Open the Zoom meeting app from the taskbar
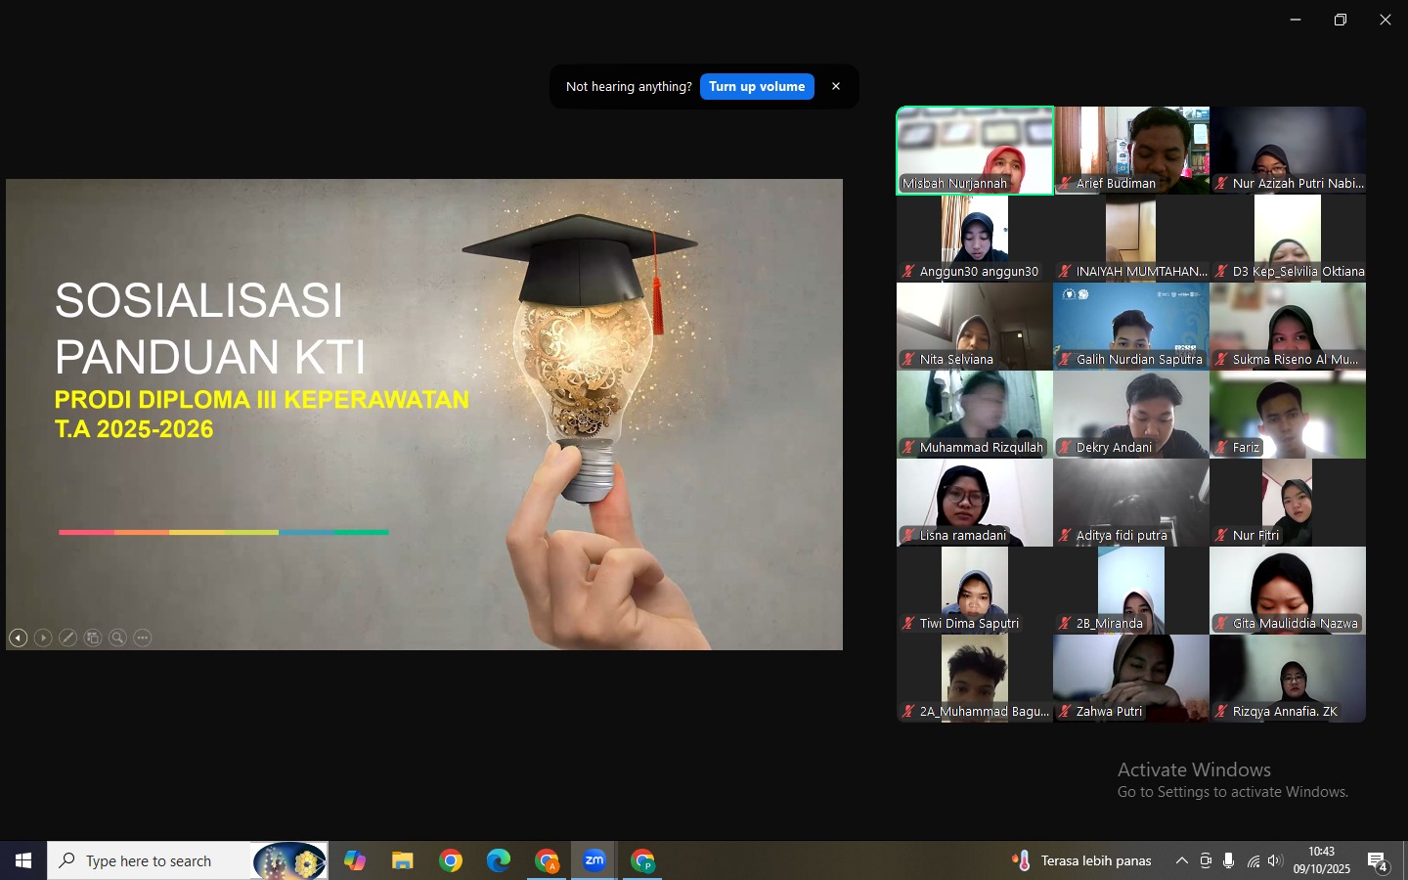 [594, 860]
